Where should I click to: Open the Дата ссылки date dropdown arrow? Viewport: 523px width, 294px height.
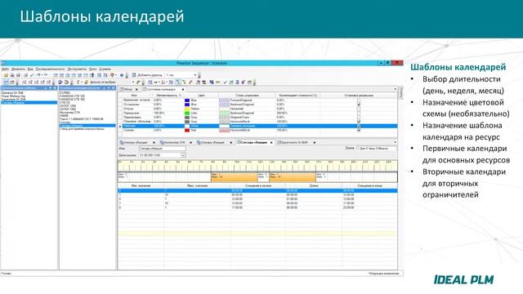183,155
